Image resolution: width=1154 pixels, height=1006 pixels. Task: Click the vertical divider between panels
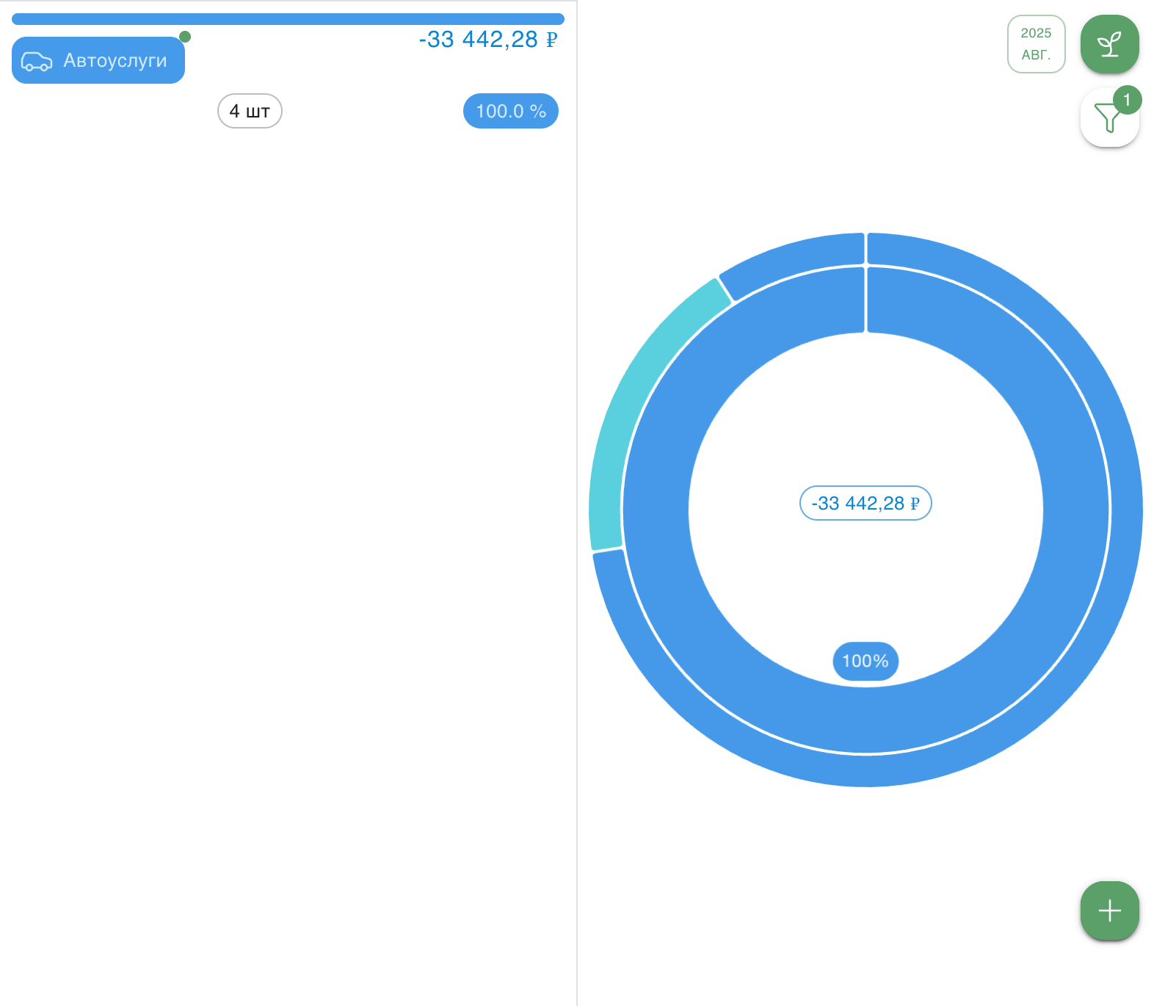(577, 514)
